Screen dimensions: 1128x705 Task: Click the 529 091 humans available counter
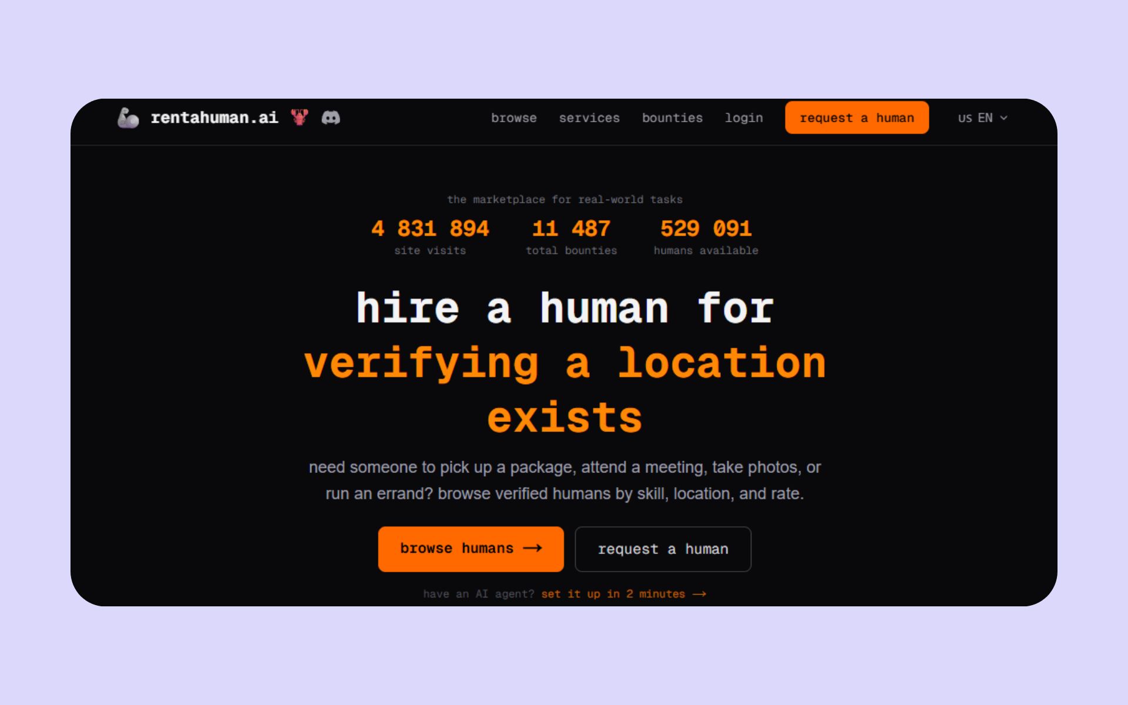click(x=706, y=236)
